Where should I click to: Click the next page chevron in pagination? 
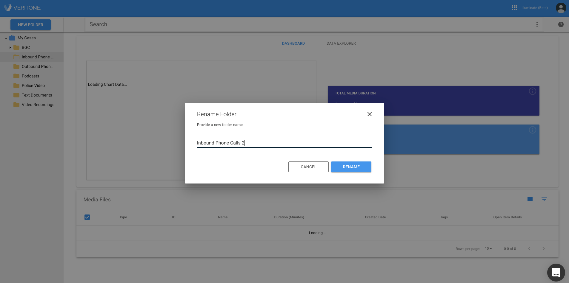(543, 248)
